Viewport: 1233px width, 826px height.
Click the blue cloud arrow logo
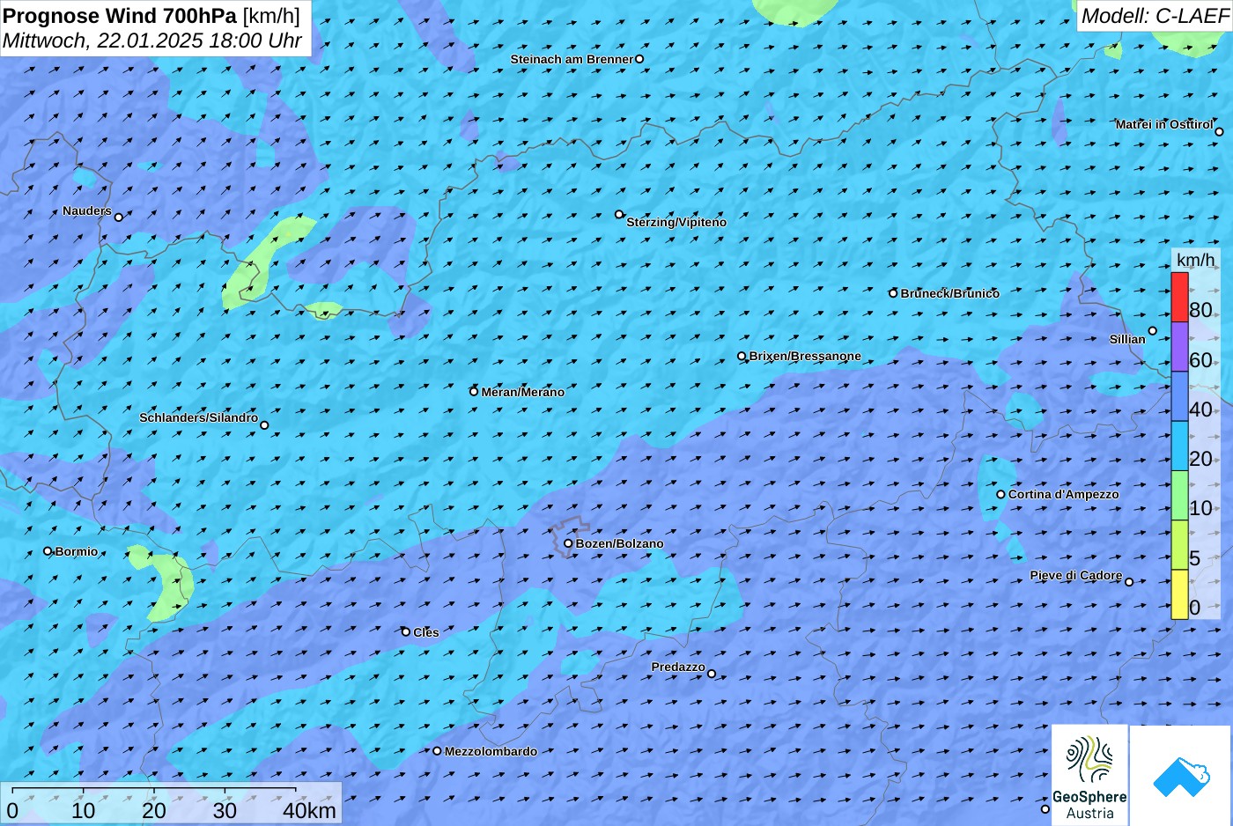coord(1181,776)
